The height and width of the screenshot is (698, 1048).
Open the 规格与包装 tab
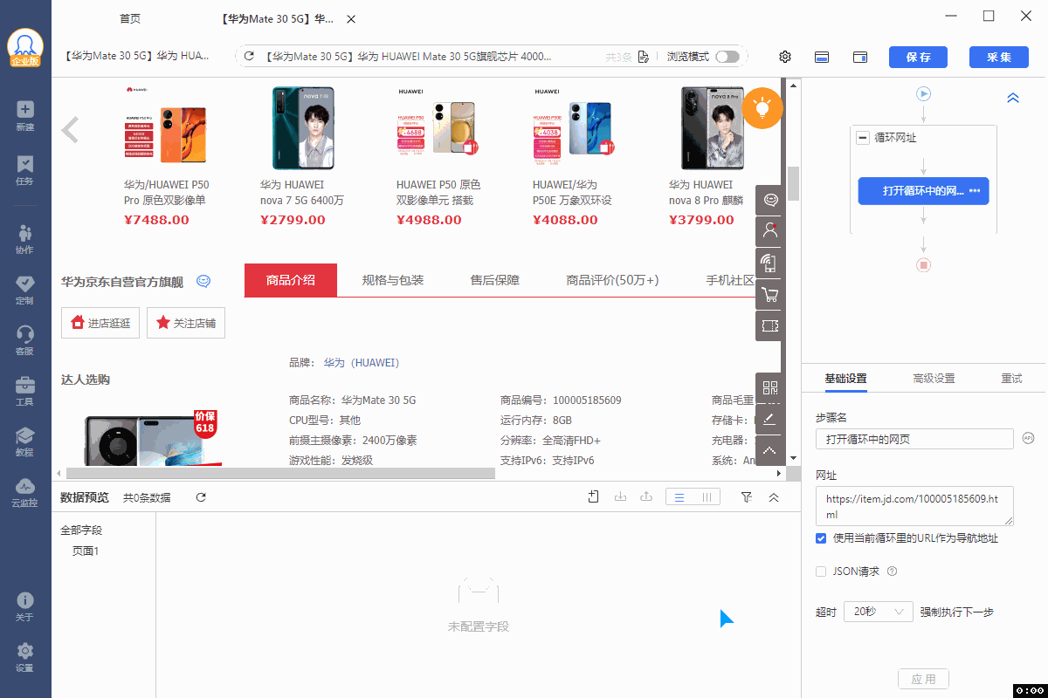pos(393,280)
